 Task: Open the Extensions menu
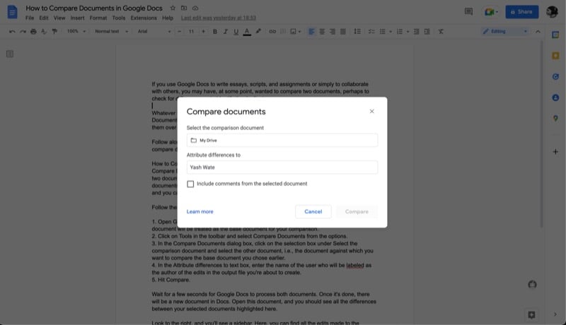pos(144,18)
